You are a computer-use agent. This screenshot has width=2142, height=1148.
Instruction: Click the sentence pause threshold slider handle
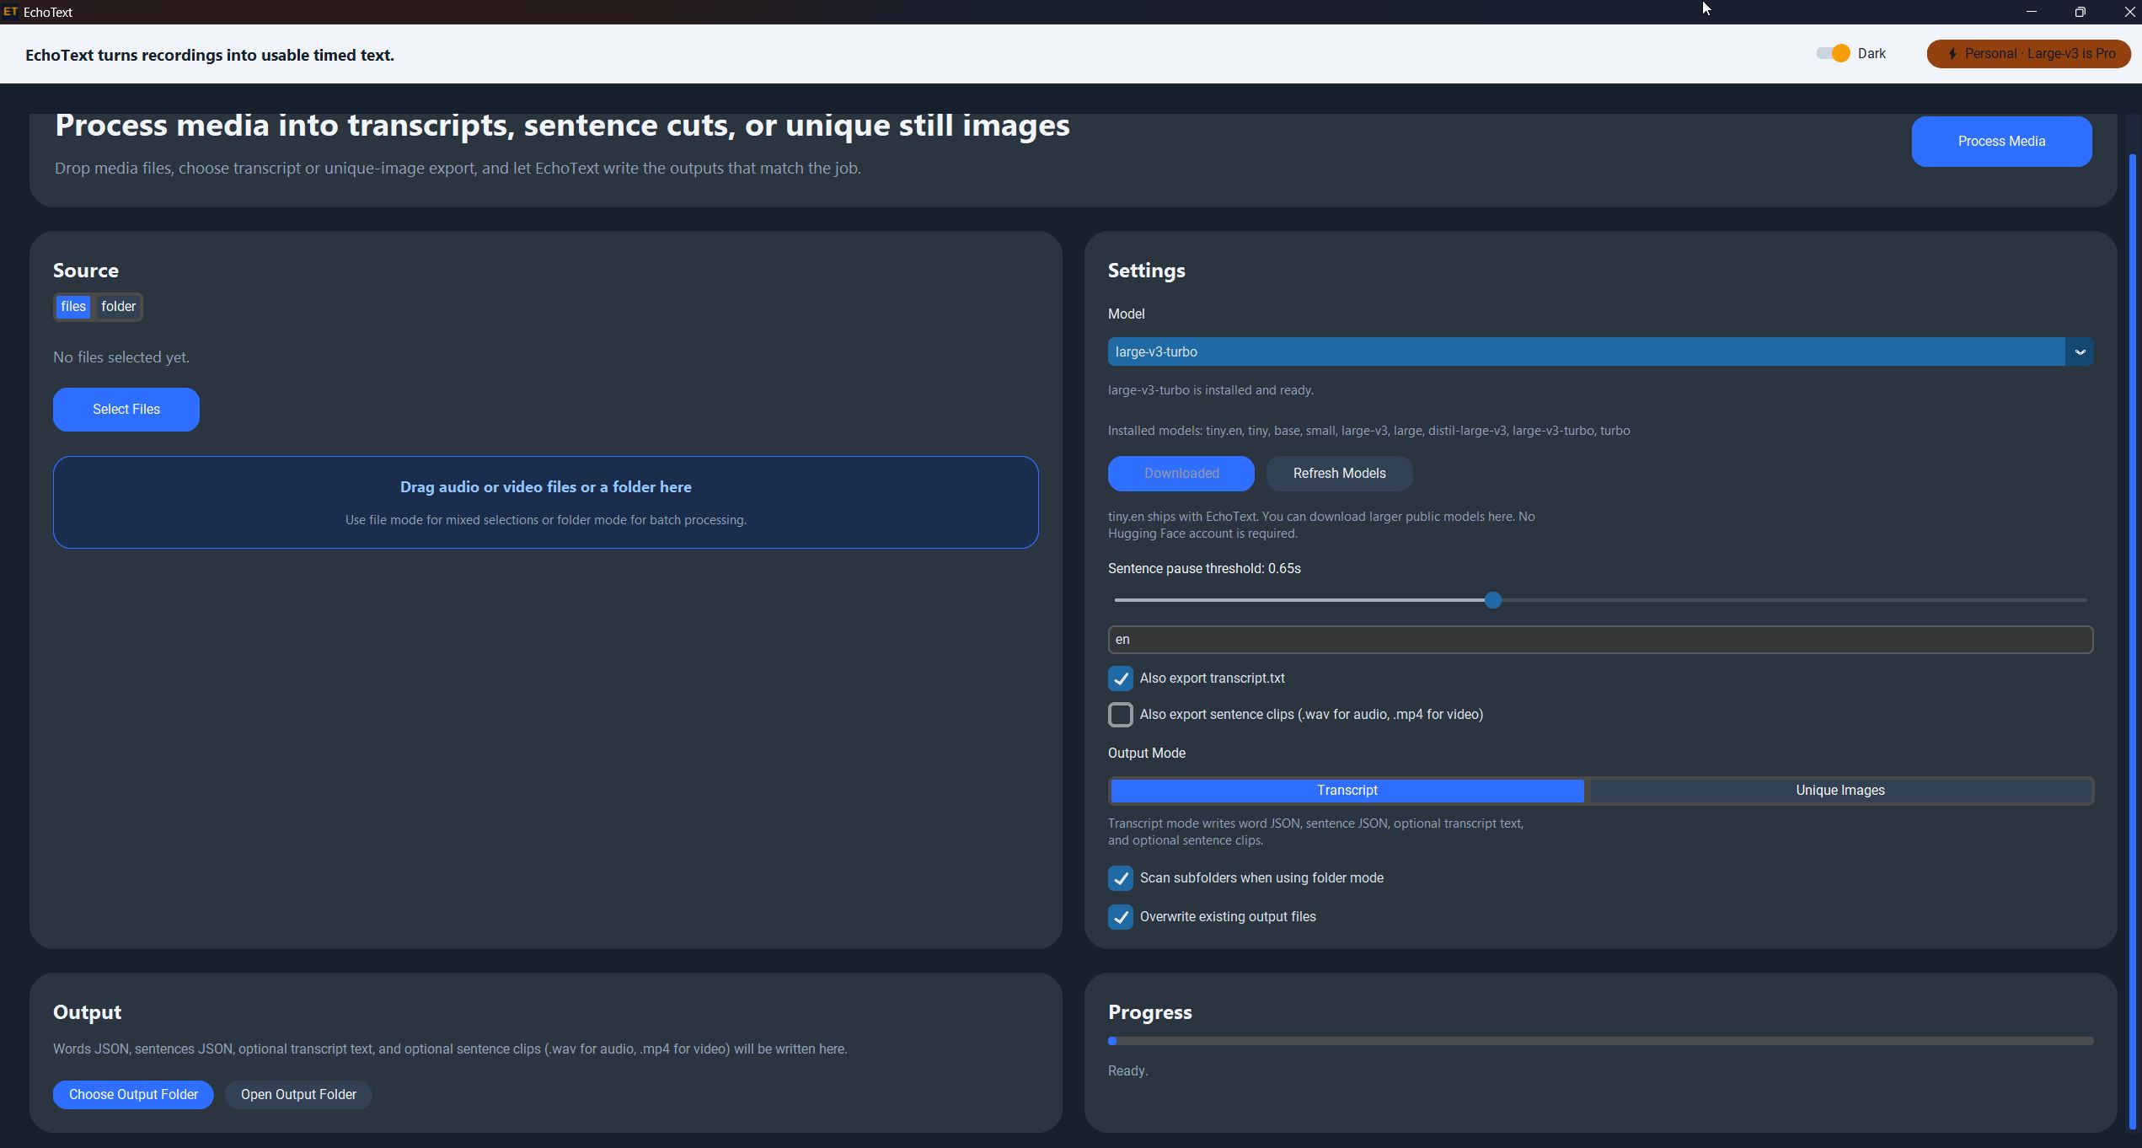tap(1492, 600)
